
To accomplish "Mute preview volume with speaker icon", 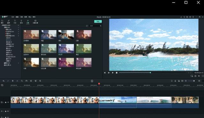I will point(199,76).
